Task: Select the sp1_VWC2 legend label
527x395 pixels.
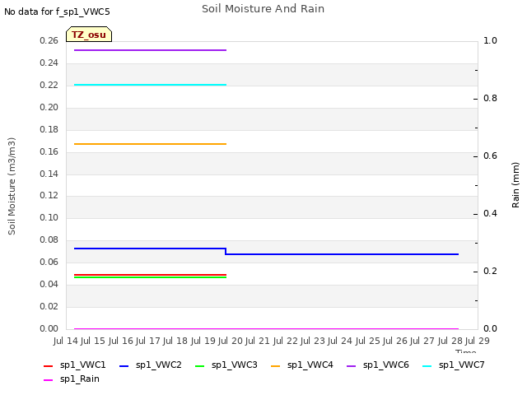Action: point(159,365)
